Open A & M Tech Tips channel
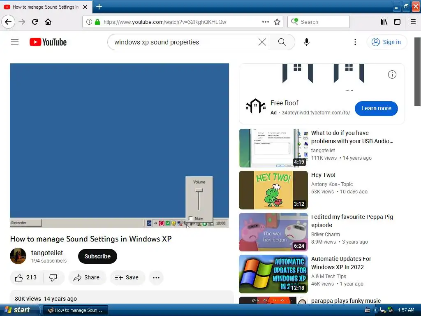 (328, 276)
